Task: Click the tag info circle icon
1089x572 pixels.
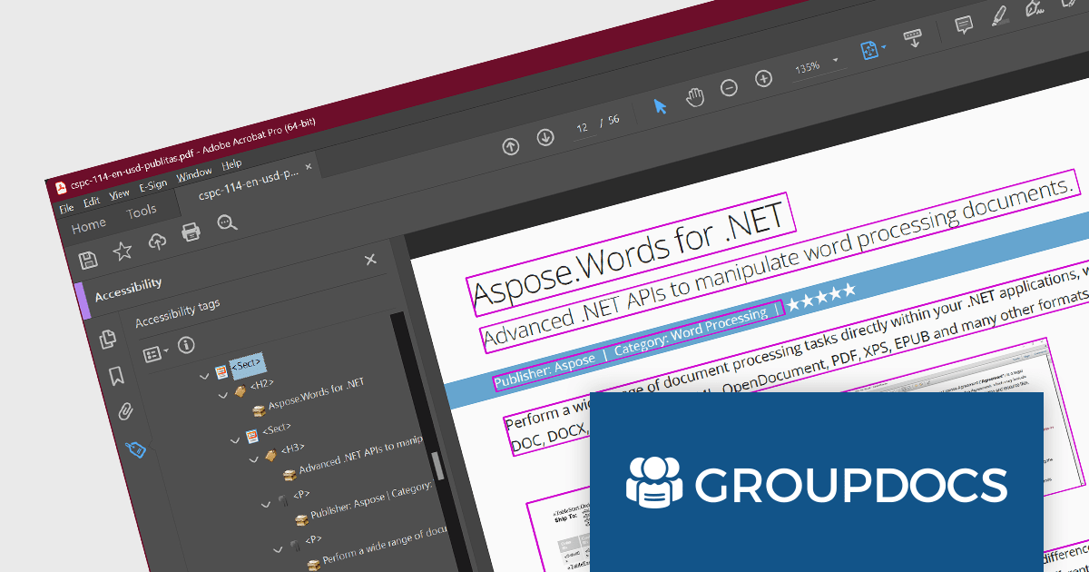Action: 186,344
